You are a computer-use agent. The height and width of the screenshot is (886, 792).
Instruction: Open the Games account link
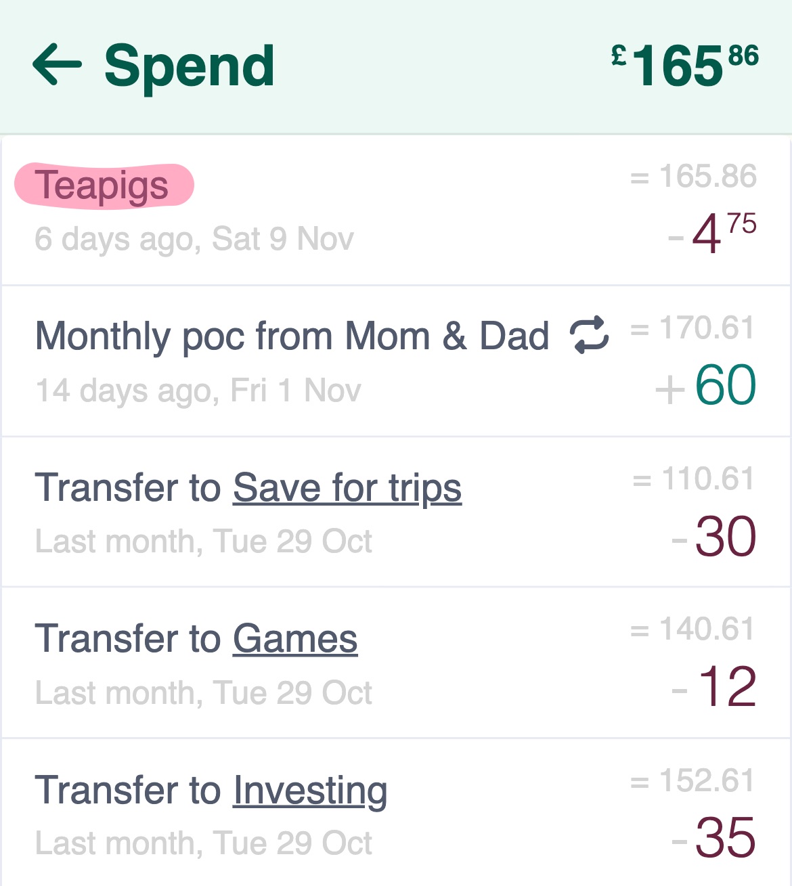(295, 640)
